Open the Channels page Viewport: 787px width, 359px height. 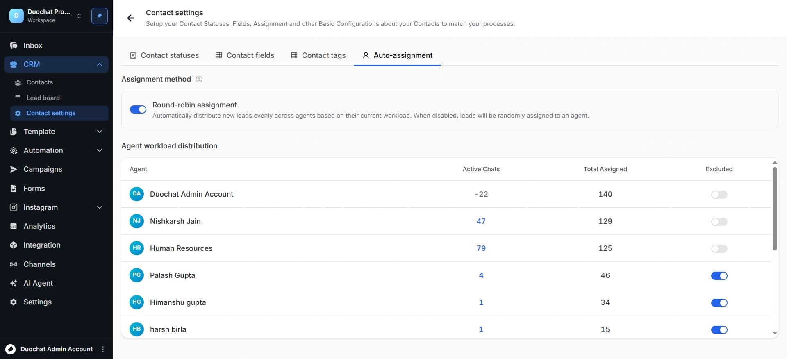pos(57,264)
